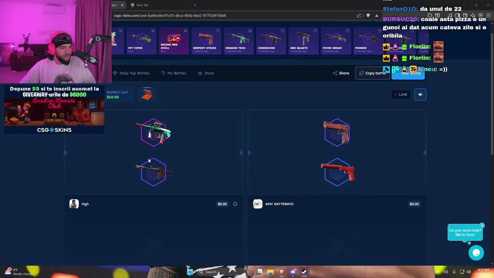Click the LIVE indicator badge
Screen dimensions: 494x278
point(401,94)
